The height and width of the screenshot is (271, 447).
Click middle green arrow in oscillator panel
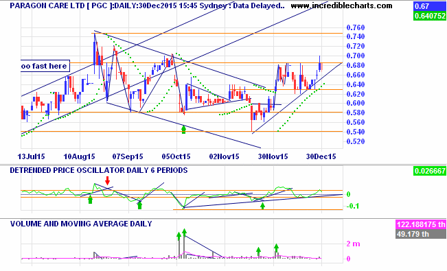(x=139, y=205)
